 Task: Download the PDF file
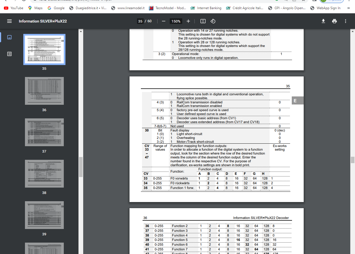323,21
